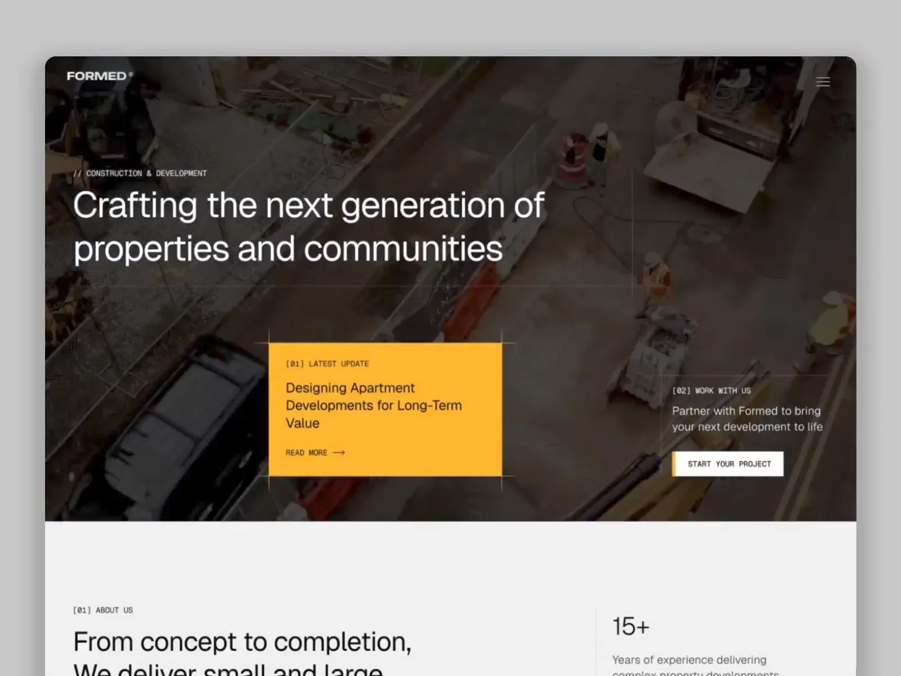Click the FORMED logo
Screen dimensions: 901x676
pos(100,76)
